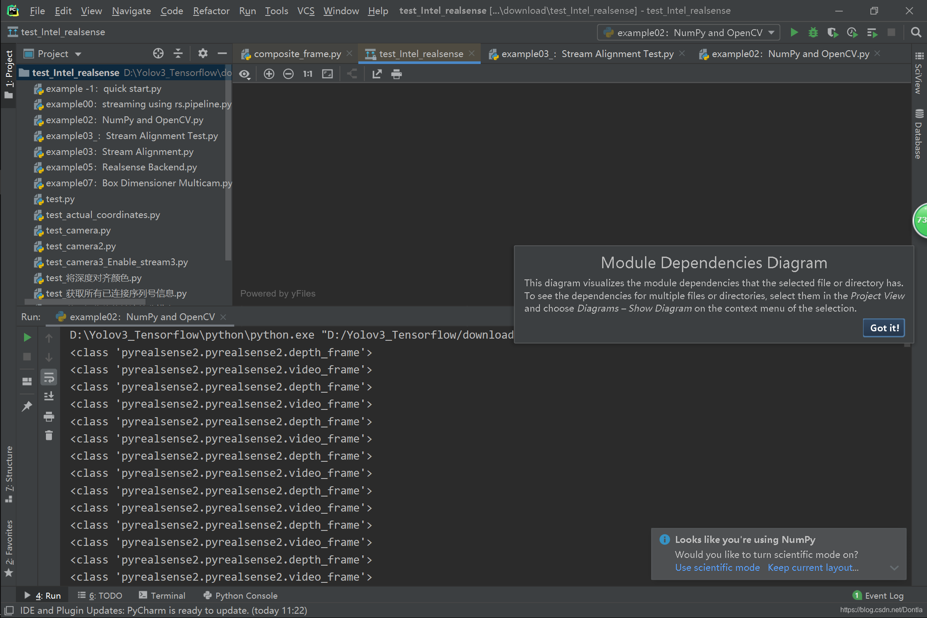Export diagram to file icon

[x=377, y=74]
